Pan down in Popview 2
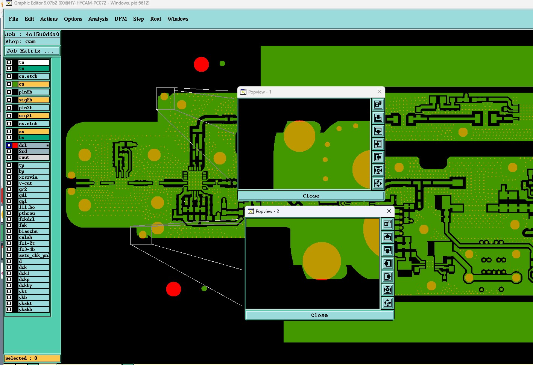The height and width of the screenshot is (365, 533). [x=387, y=250]
